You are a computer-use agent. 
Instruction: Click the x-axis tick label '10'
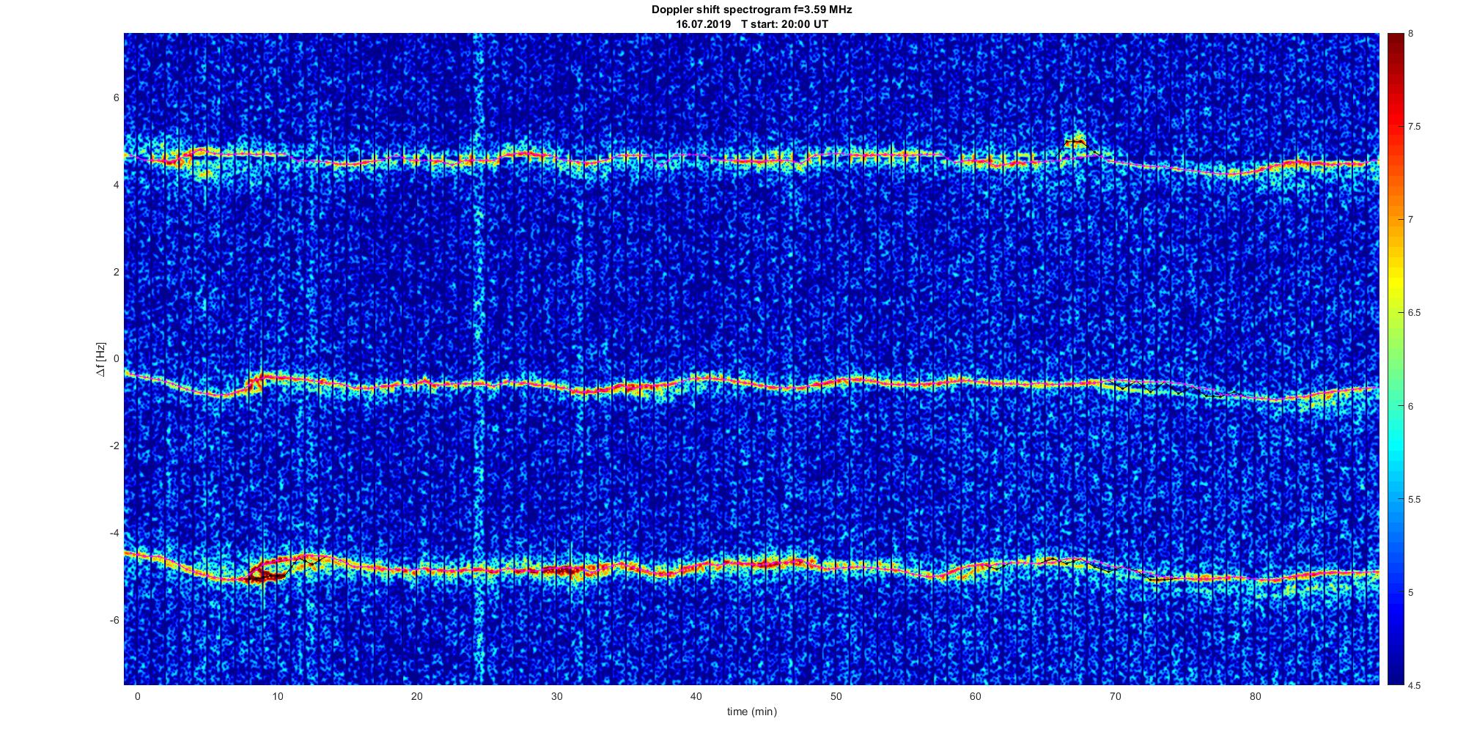[x=277, y=695]
